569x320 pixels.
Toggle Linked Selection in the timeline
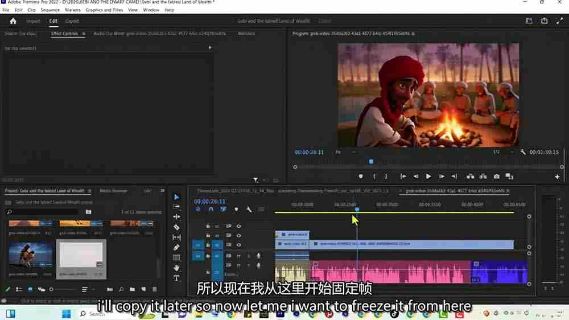tap(223, 209)
